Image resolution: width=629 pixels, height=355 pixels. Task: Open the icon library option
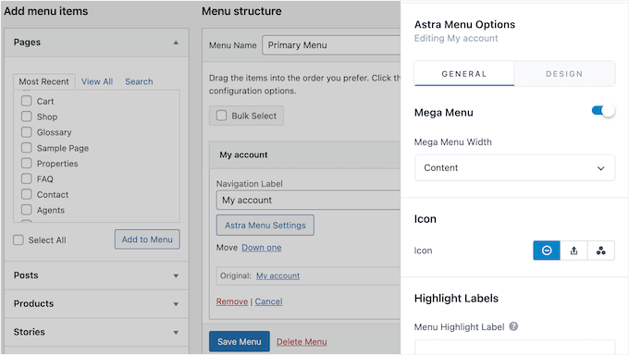click(601, 251)
